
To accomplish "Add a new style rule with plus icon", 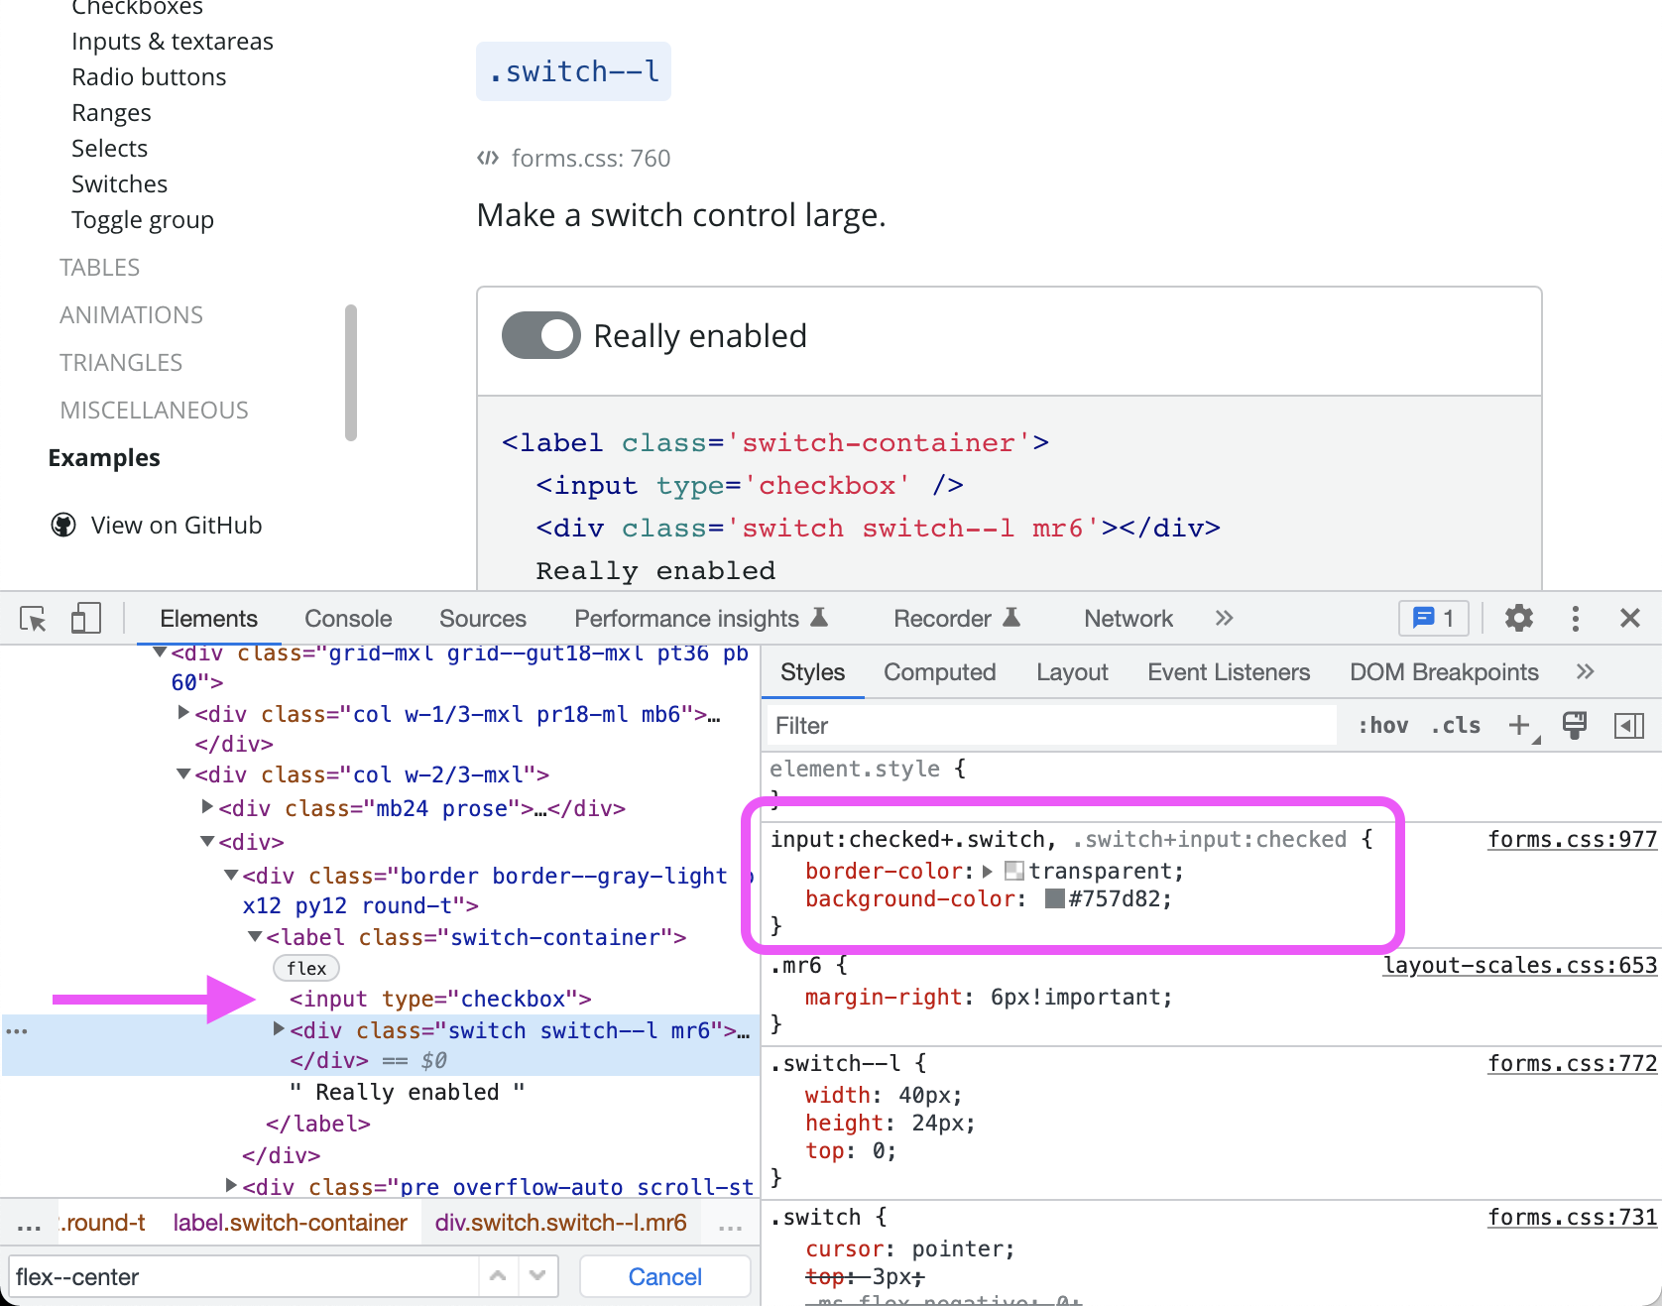I will (1520, 725).
